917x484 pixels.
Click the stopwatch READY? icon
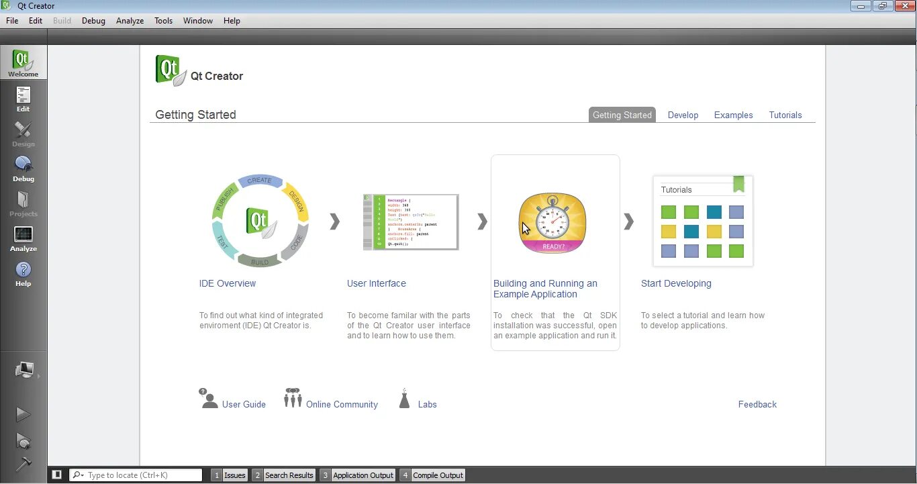[x=552, y=223]
